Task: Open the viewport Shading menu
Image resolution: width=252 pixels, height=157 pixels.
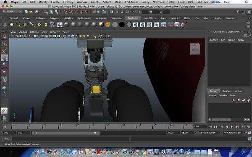Action: 23,32
